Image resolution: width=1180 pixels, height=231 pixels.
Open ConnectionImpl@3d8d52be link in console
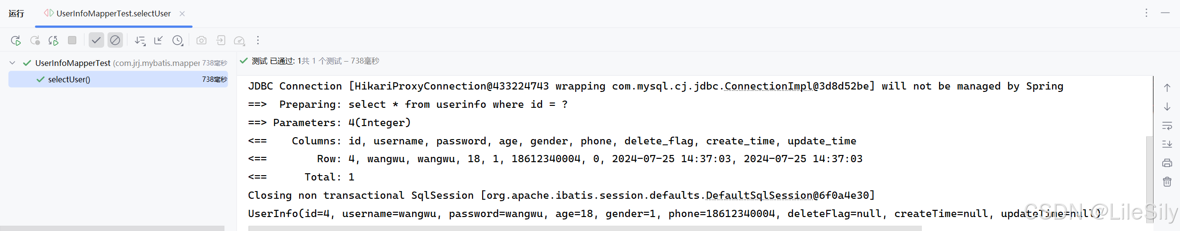(x=797, y=86)
